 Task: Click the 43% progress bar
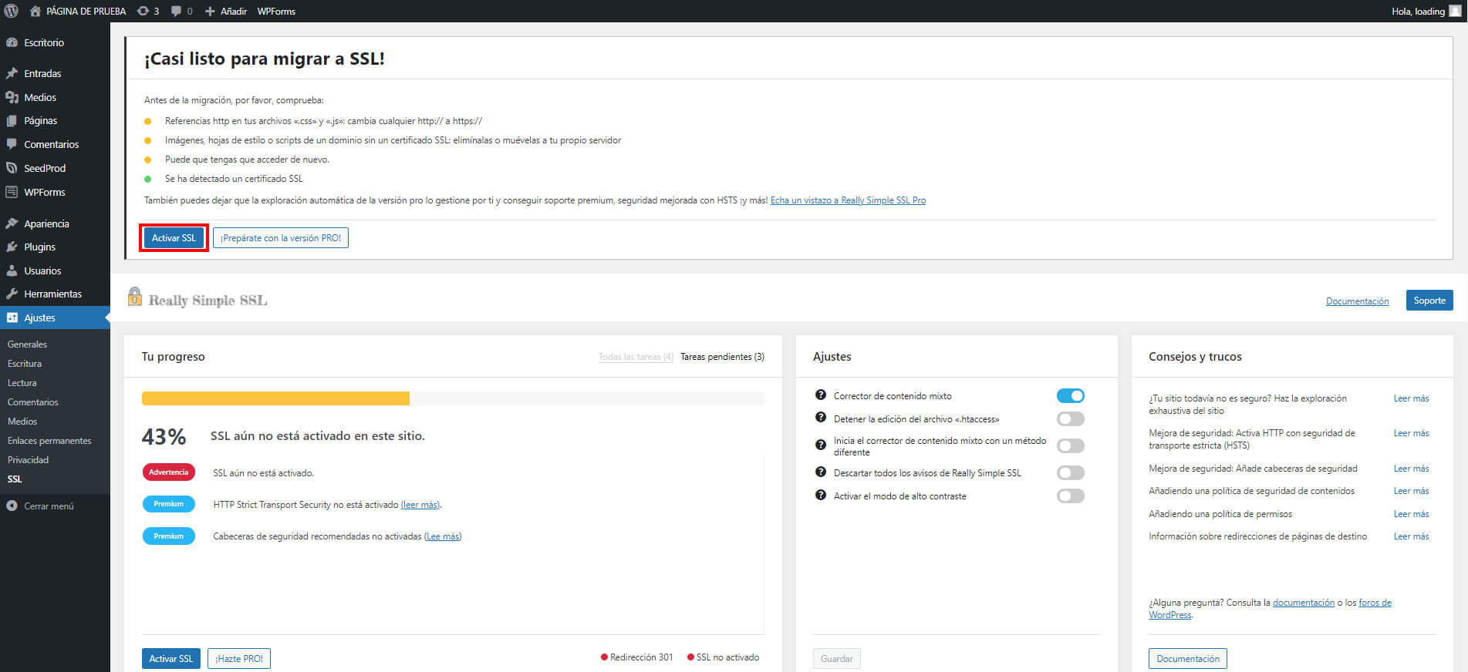pos(453,398)
